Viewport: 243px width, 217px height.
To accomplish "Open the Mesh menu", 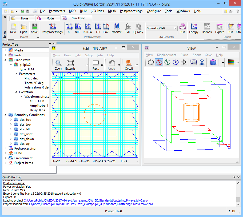I will pos(112,11).
